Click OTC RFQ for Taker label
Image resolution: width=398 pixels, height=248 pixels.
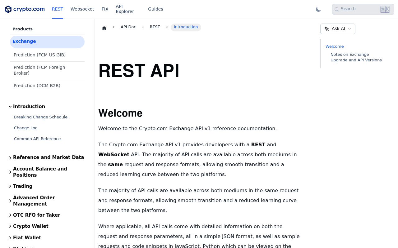tap(37, 215)
